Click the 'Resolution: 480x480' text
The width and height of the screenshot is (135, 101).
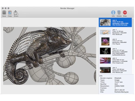tap(119, 42)
